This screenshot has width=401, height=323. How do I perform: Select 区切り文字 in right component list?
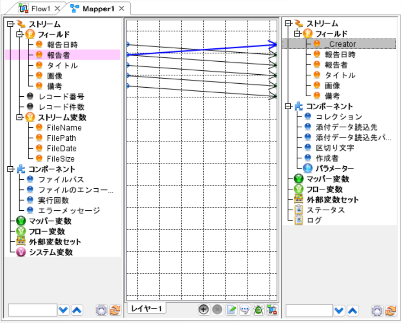pyautogui.click(x=334, y=148)
